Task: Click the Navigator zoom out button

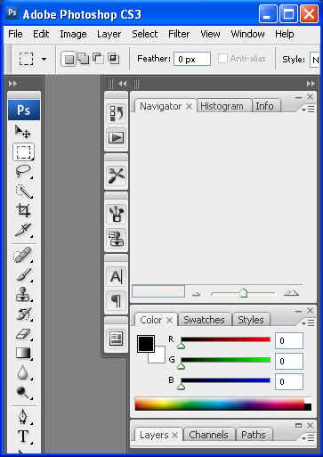Action: [x=196, y=294]
